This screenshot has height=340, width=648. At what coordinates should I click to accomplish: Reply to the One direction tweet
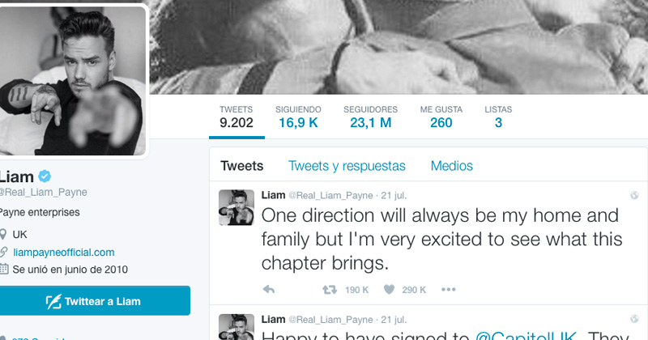click(x=269, y=290)
